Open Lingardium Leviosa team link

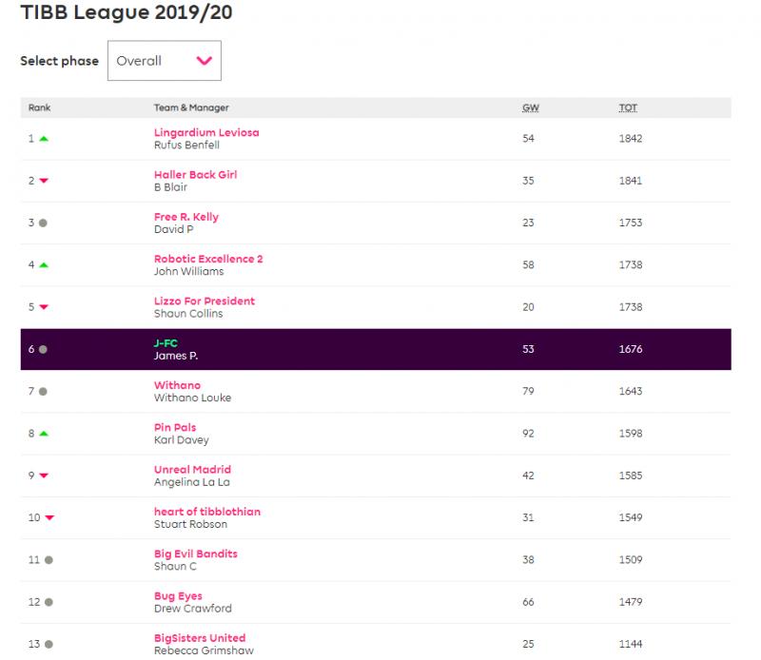point(206,132)
